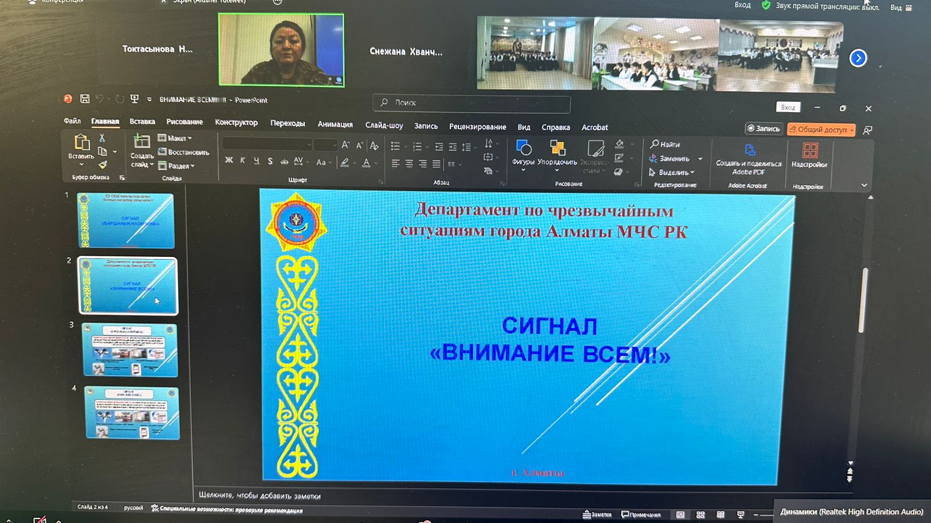Click the Общий доступ share button

[x=821, y=130]
